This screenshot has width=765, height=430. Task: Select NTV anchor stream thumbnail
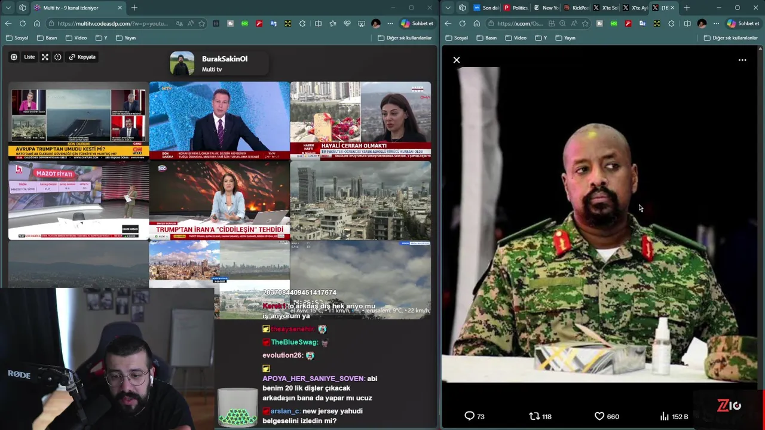pyautogui.click(x=219, y=121)
